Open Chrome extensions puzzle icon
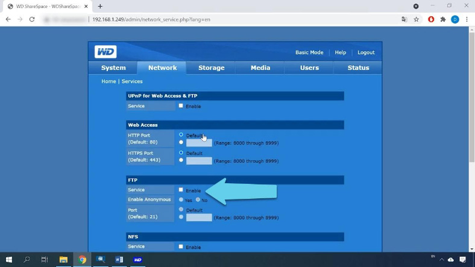Screen dimensions: 475x267 point(443,19)
